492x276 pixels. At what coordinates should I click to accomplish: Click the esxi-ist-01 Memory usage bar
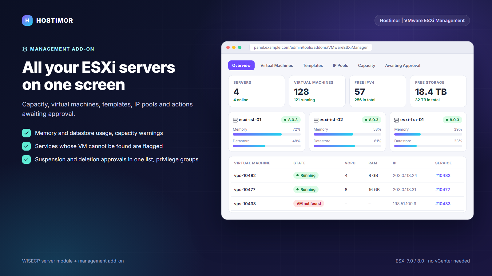(x=267, y=134)
